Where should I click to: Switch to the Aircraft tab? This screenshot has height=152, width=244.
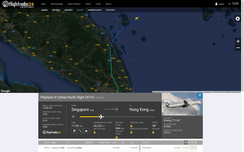(x=68, y=10)
